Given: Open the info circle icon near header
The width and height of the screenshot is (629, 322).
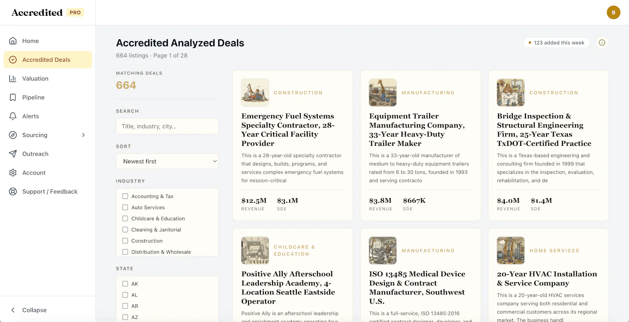Looking at the screenshot, I should tap(602, 42).
